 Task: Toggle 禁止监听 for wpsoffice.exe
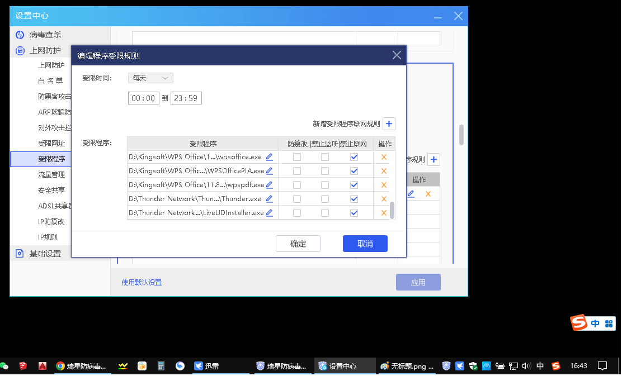pyautogui.click(x=325, y=158)
